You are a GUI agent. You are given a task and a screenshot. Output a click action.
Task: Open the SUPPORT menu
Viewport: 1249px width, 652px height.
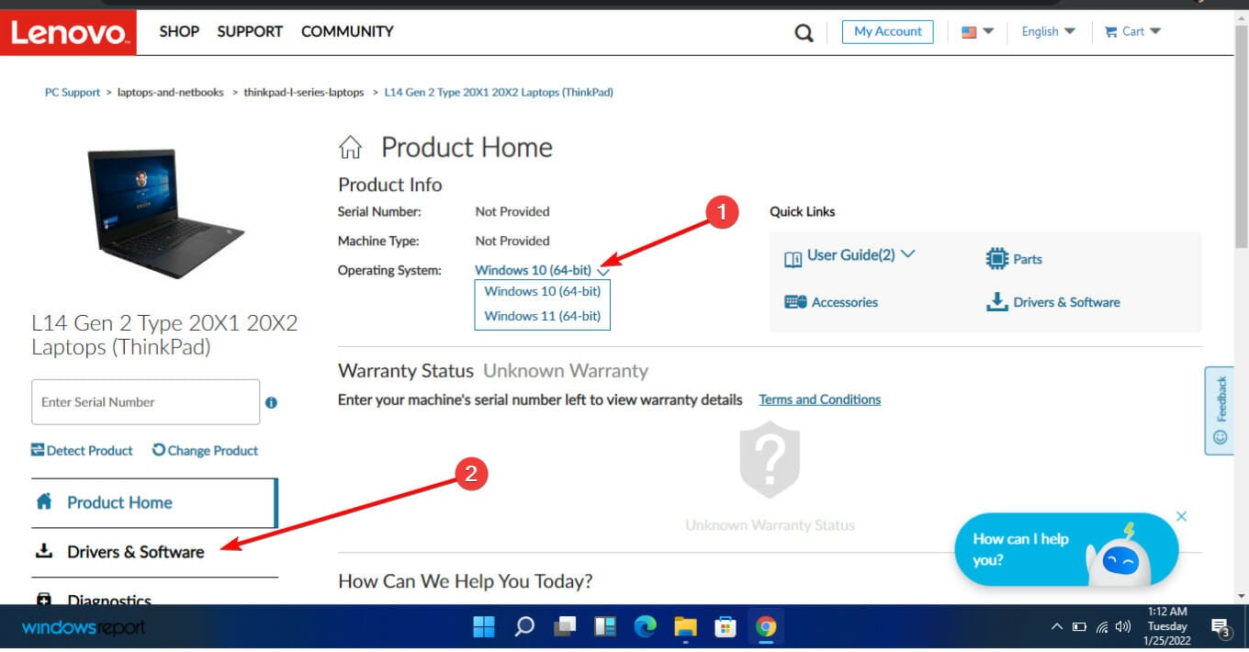click(250, 31)
